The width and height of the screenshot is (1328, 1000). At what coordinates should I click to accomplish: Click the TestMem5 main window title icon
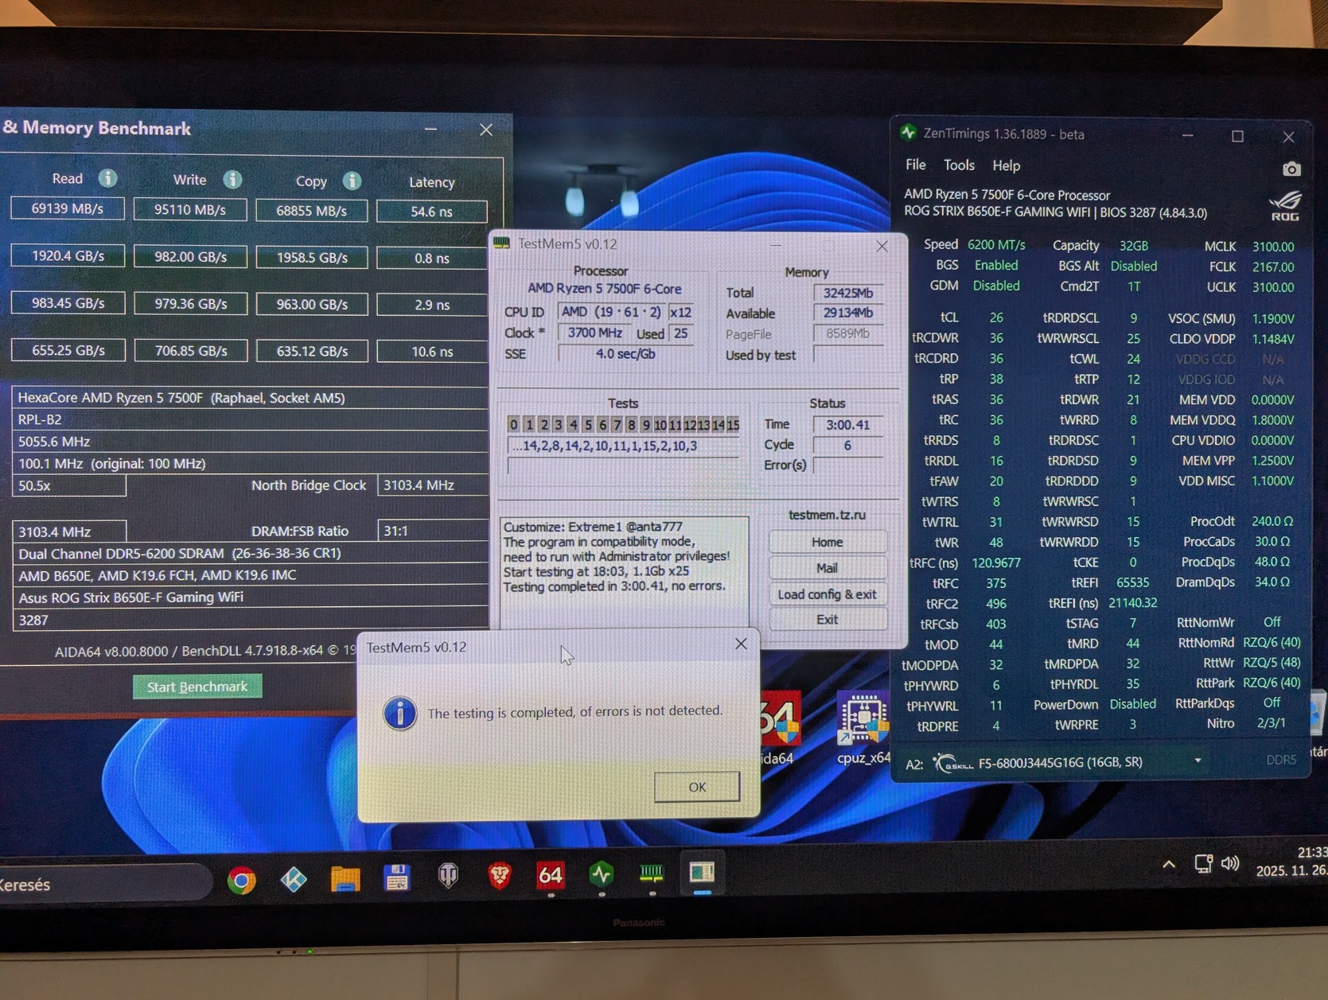(502, 243)
